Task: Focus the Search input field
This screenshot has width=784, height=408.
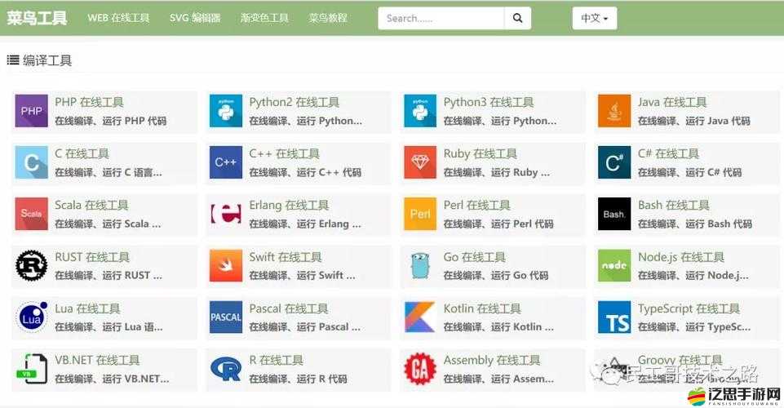Action: coord(441,18)
